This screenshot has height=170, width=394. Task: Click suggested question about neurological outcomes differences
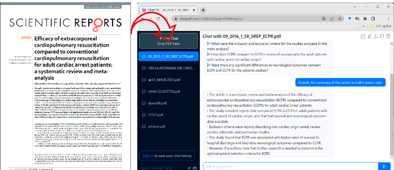(264, 68)
